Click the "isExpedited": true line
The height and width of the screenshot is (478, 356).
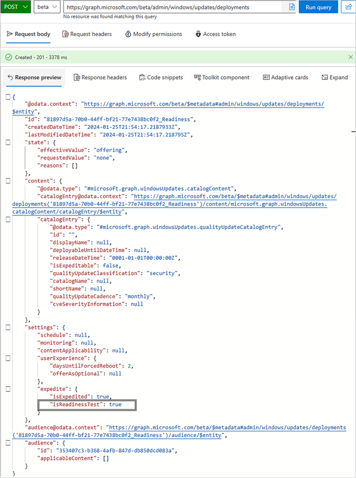[x=81, y=397]
